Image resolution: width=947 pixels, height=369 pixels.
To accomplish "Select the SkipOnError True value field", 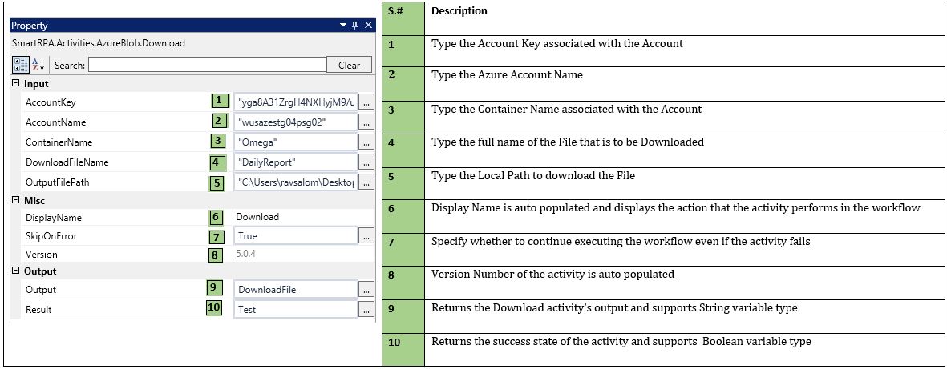I will point(294,236).
